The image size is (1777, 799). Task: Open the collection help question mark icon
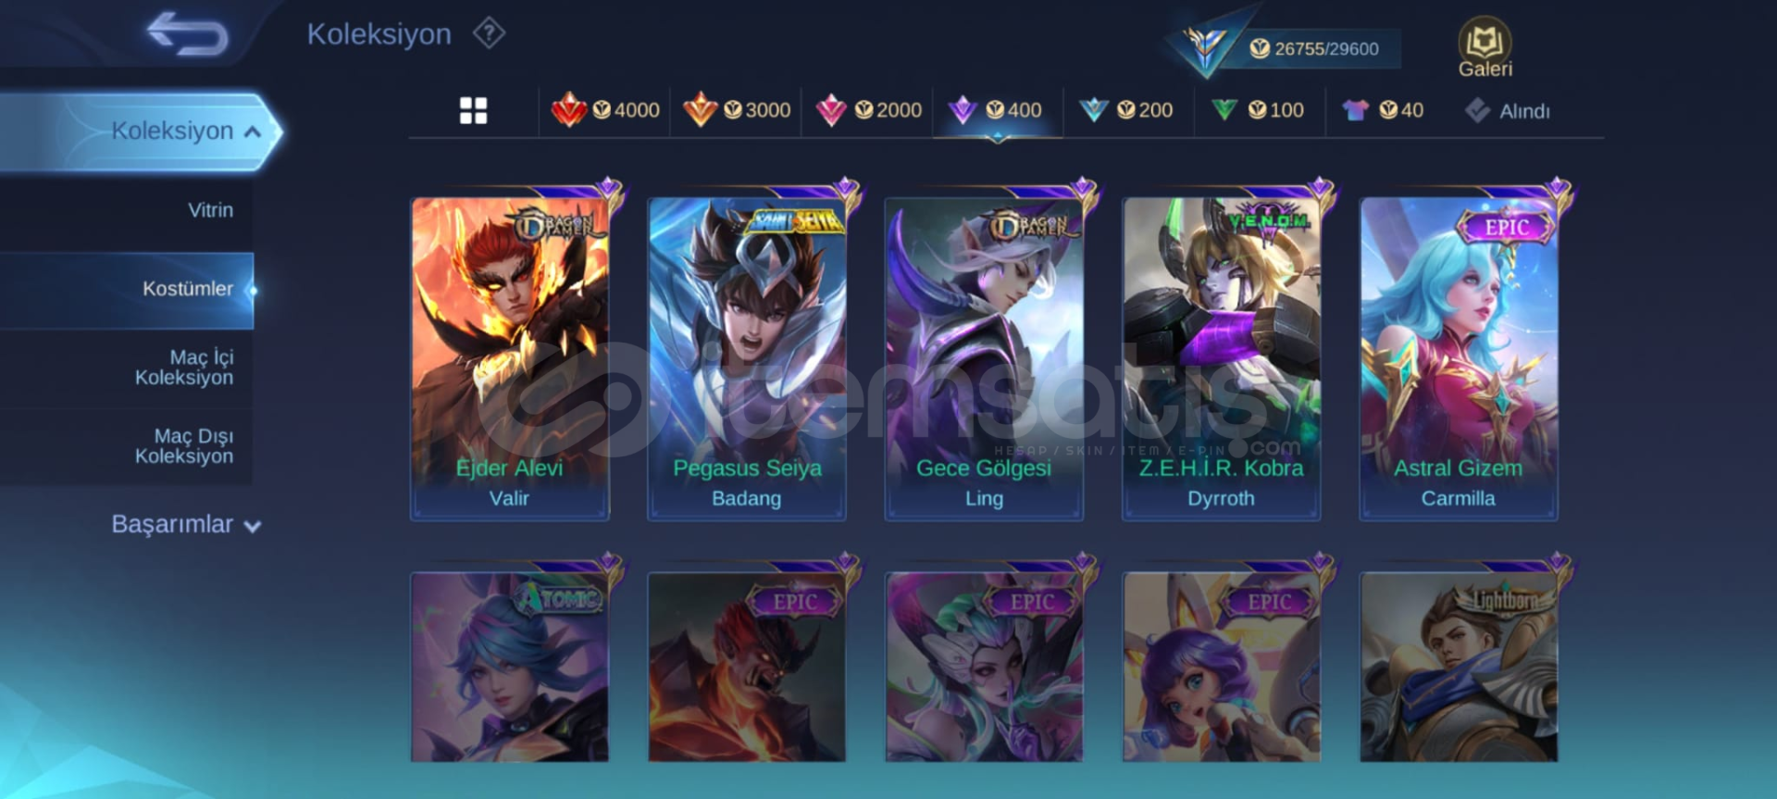tap(489, 34)
